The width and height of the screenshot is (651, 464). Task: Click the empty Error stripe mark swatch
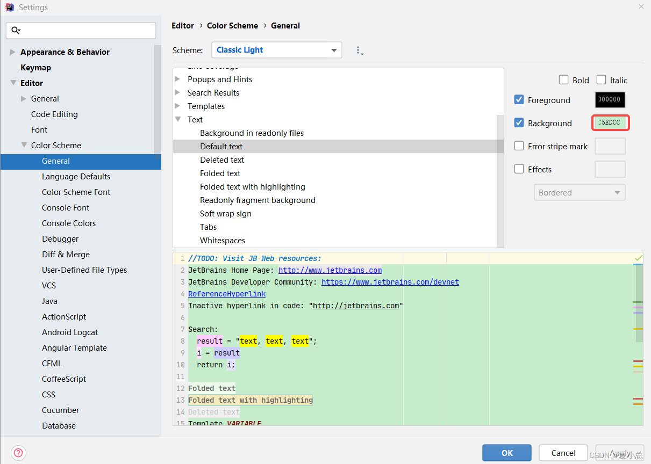[610, 146]
